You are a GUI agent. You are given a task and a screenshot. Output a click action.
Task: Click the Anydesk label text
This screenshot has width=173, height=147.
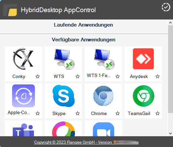tap(139, 77)
